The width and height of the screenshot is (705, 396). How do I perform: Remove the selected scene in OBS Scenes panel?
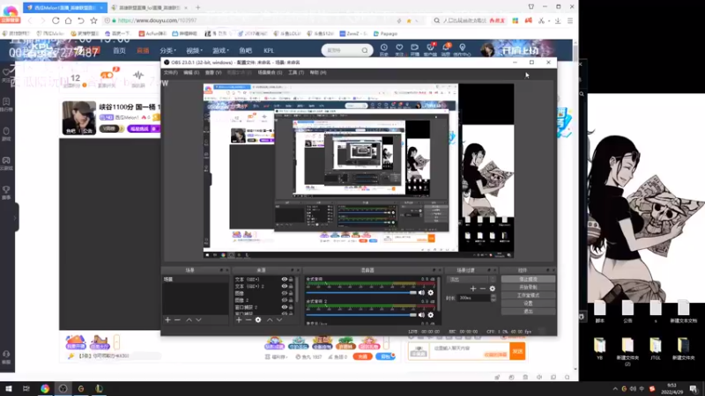[x=177, y=319]
